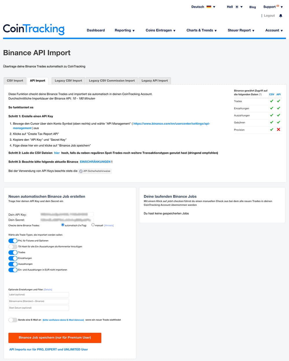Toggle Auszahlungen import switch

13,264
